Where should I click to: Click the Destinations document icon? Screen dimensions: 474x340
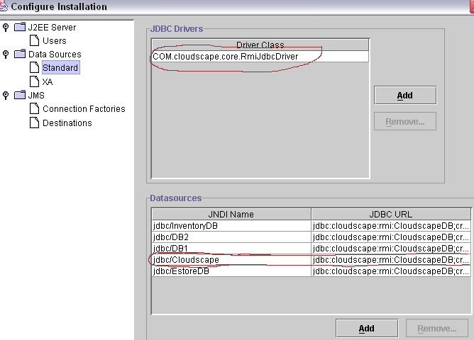pos(34,123)
